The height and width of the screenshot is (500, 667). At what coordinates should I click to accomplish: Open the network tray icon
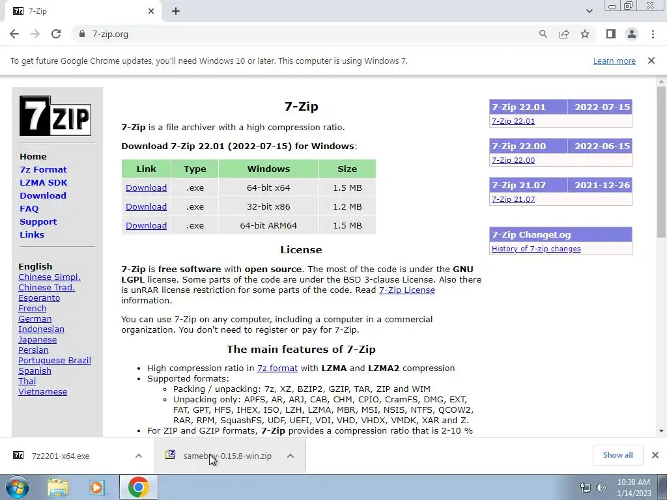(x=586, y=487)
